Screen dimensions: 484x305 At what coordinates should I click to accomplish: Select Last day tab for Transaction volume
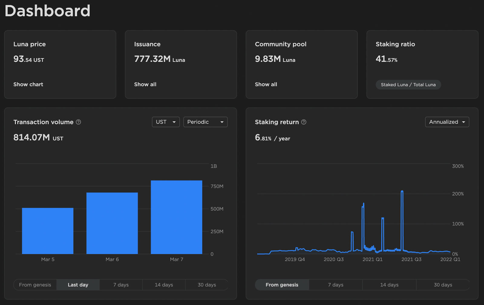coord(78,285)
